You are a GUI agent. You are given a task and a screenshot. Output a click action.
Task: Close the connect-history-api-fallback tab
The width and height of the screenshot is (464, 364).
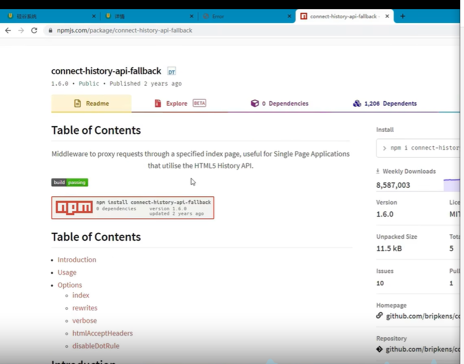387,16
